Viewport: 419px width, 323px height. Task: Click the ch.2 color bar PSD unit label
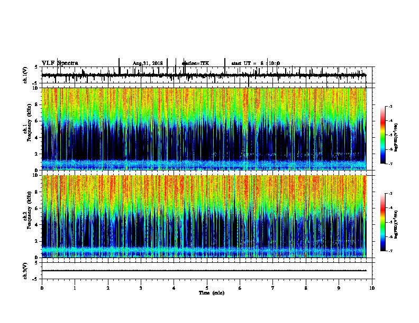396,225
